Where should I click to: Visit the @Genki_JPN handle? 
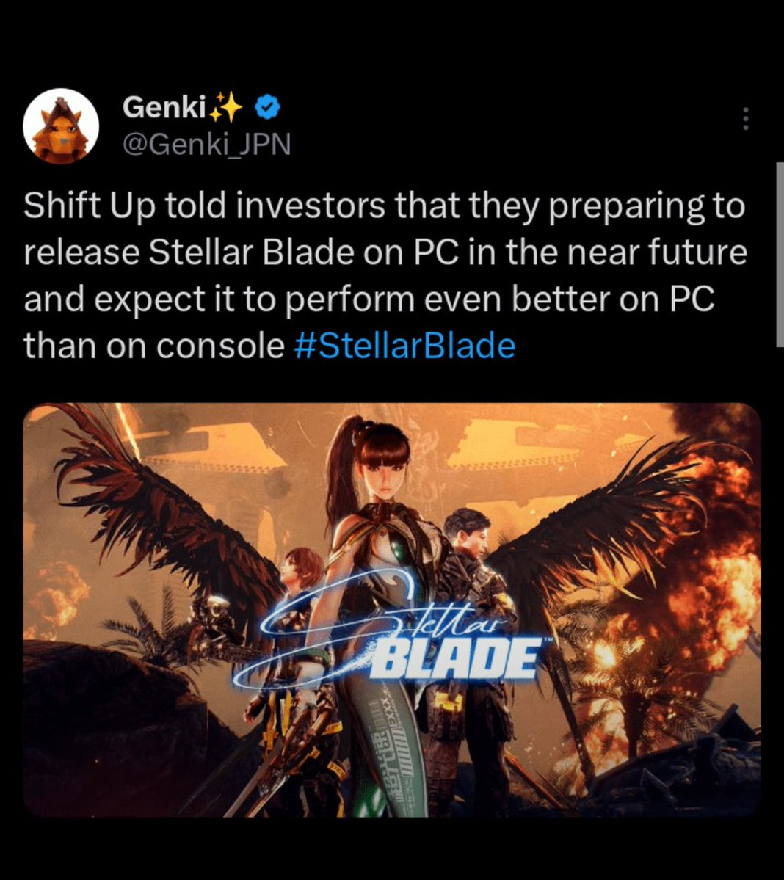pyautogui.click(x=206, y=145)
